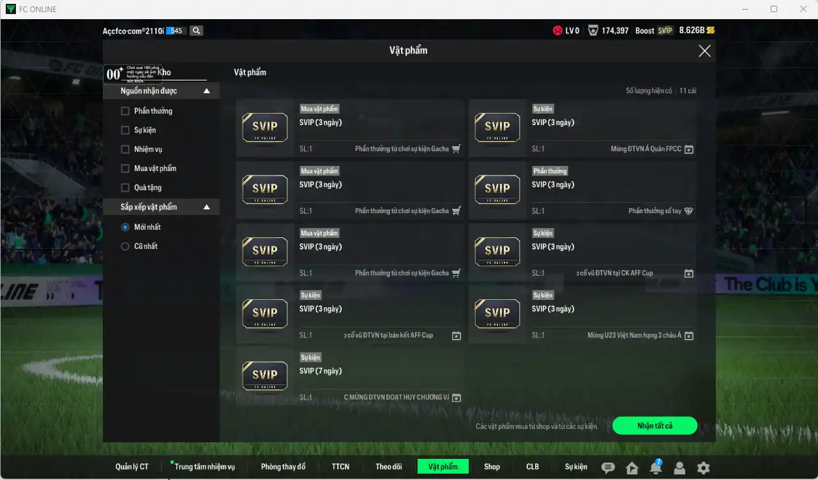Select the Cũ nhất sort option
This screenshot has height=480, width=818.
point(125,246)
